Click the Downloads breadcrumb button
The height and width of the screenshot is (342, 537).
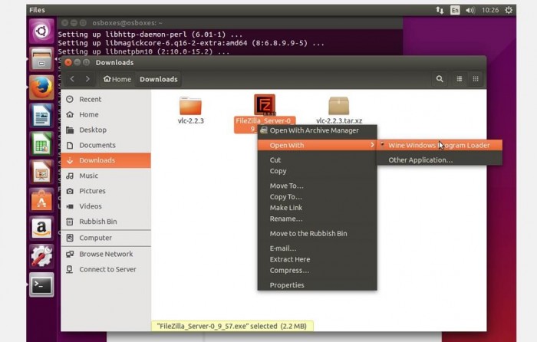click(x=159, y=79)
